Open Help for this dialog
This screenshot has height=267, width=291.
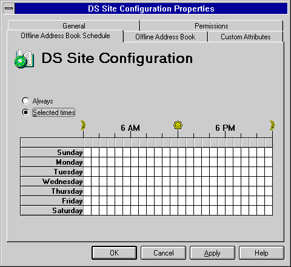point(261,252)
